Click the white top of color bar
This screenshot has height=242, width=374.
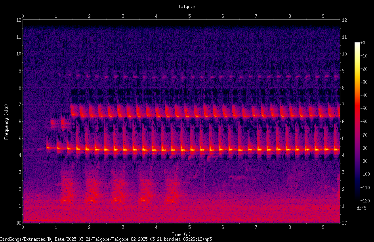pyautogui.click(x=357, y=44)
